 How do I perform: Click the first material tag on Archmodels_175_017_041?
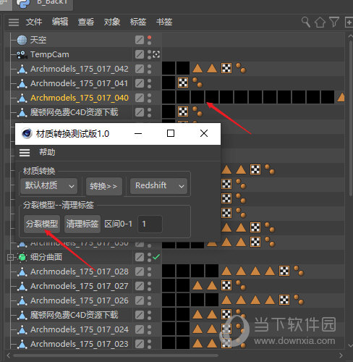(x=169, y=83)
